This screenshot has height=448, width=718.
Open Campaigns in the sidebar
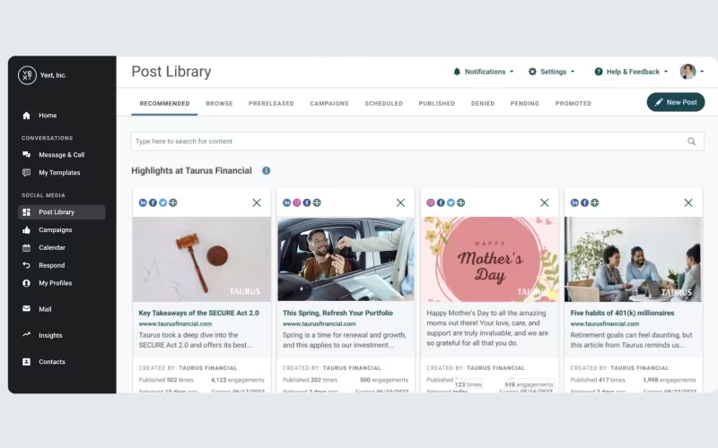[x=47, y=230]
